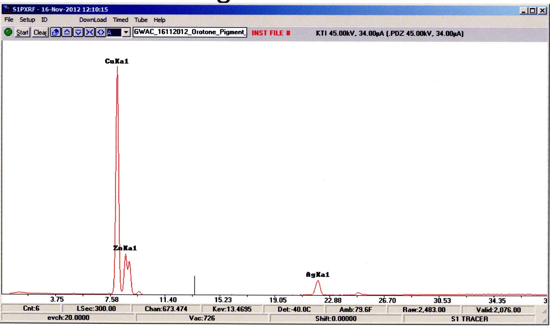The width and height of the screenshot is (550, 329).
Task: Open the Setup menu
Action: [27, 20]
